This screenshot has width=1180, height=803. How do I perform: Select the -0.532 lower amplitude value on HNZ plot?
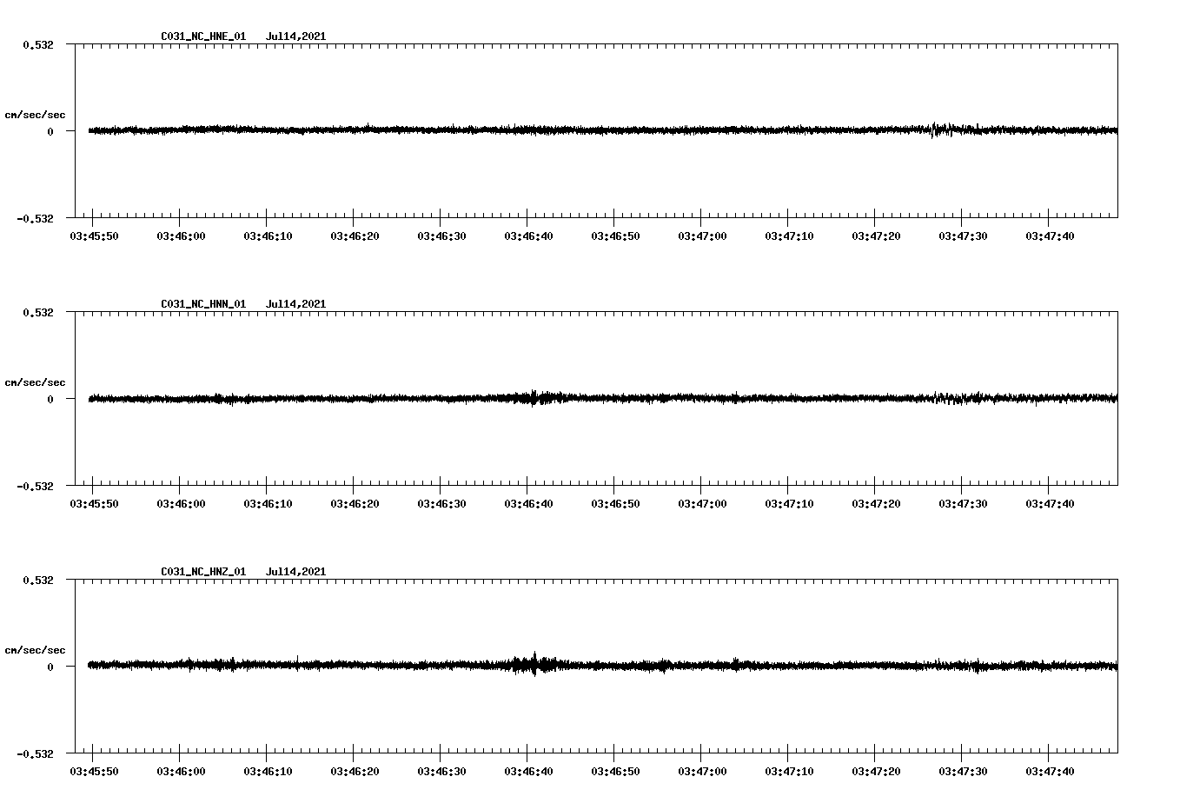(36, 754)
